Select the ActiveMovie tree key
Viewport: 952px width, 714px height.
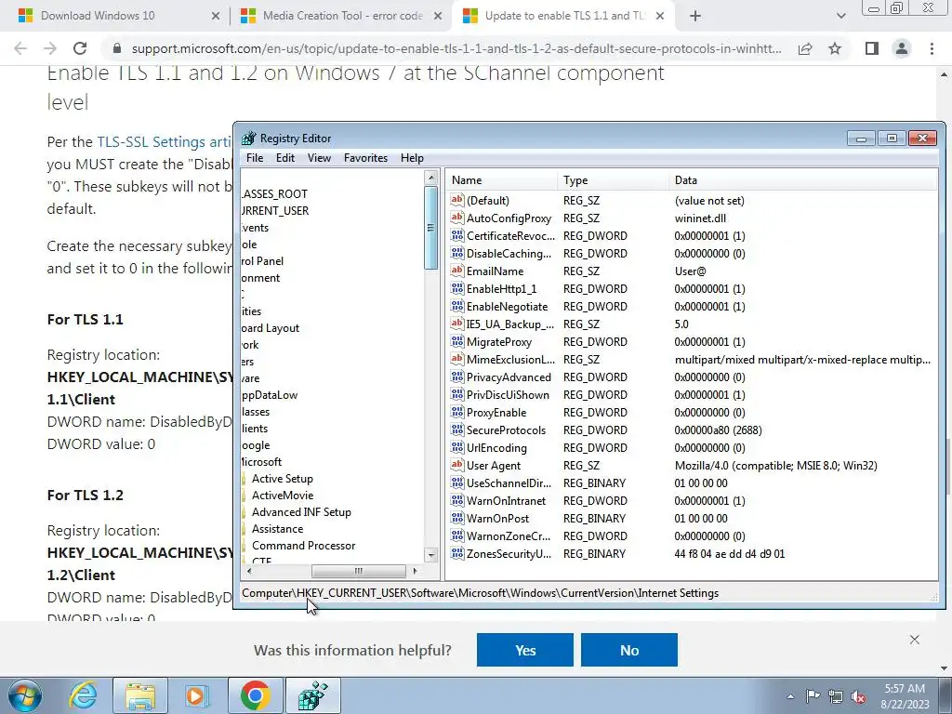click(x=283, y=496)
